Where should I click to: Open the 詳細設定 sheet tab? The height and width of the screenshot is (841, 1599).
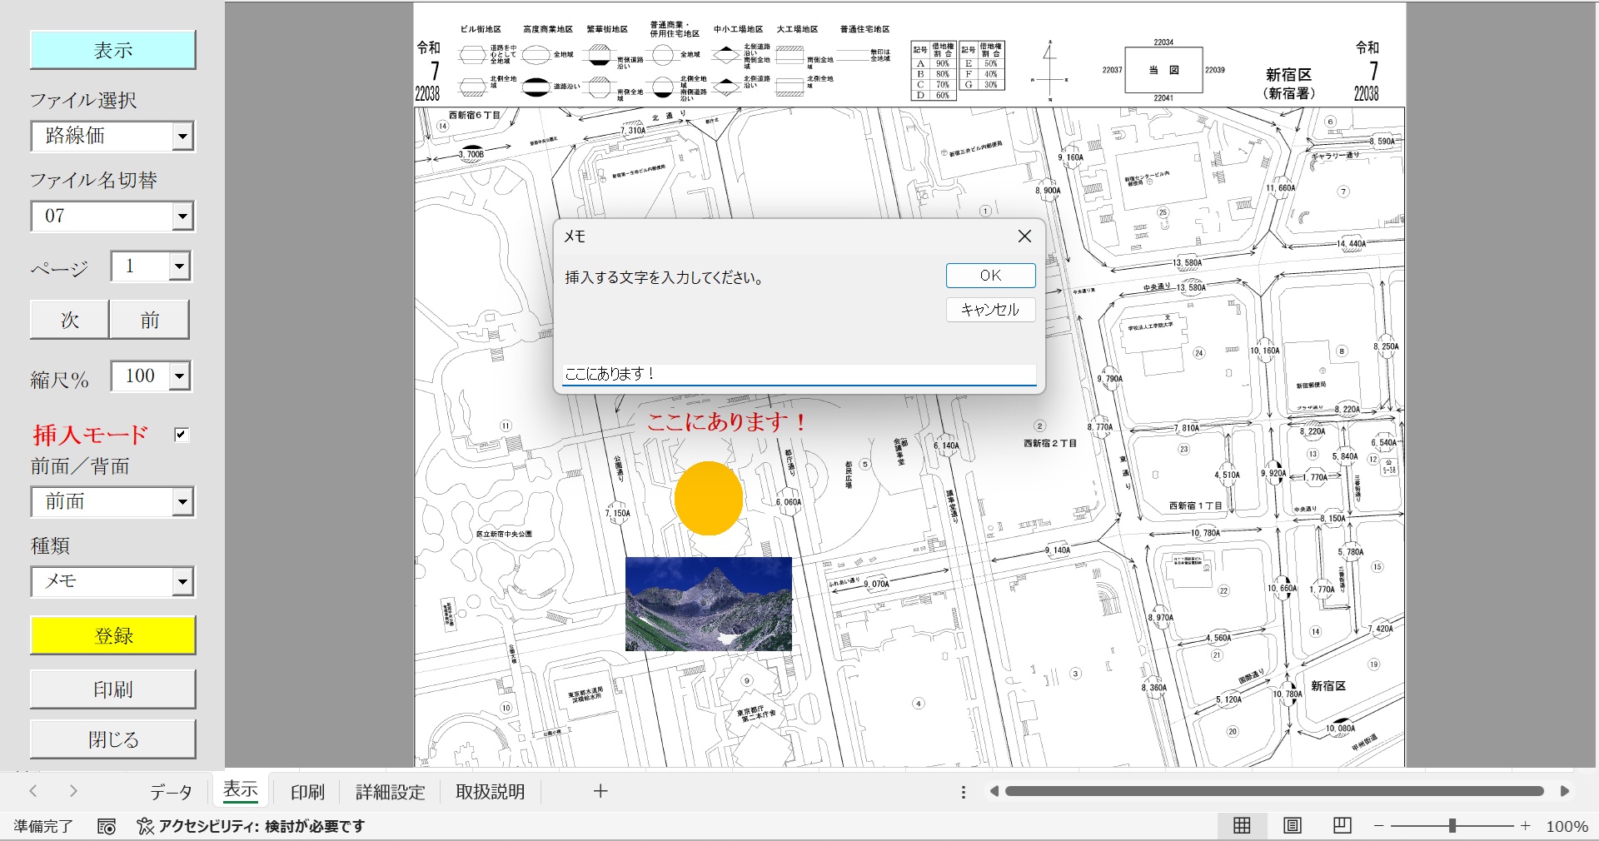[390, 792]
